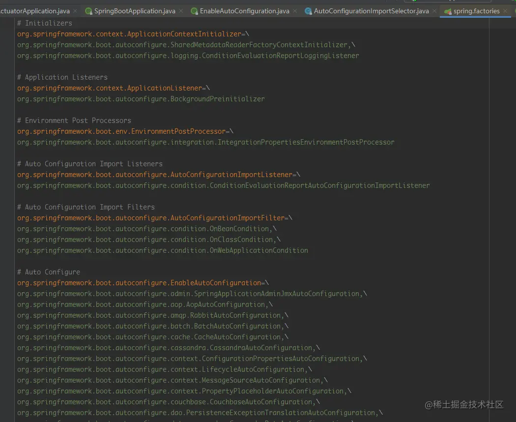The height and width of the screenshot is (422, 516).
Task: Click the '# Environment Post Processors' comment
Action: click(74, 121)
